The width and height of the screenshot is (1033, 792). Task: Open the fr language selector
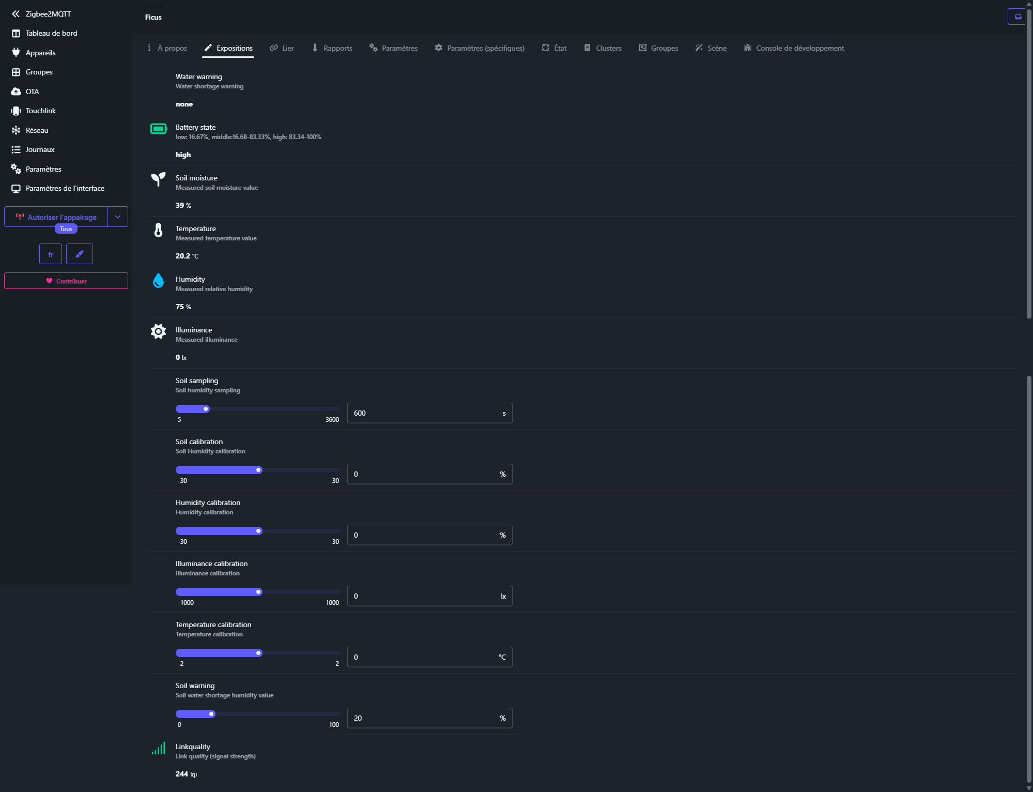(x=51, y=254)
